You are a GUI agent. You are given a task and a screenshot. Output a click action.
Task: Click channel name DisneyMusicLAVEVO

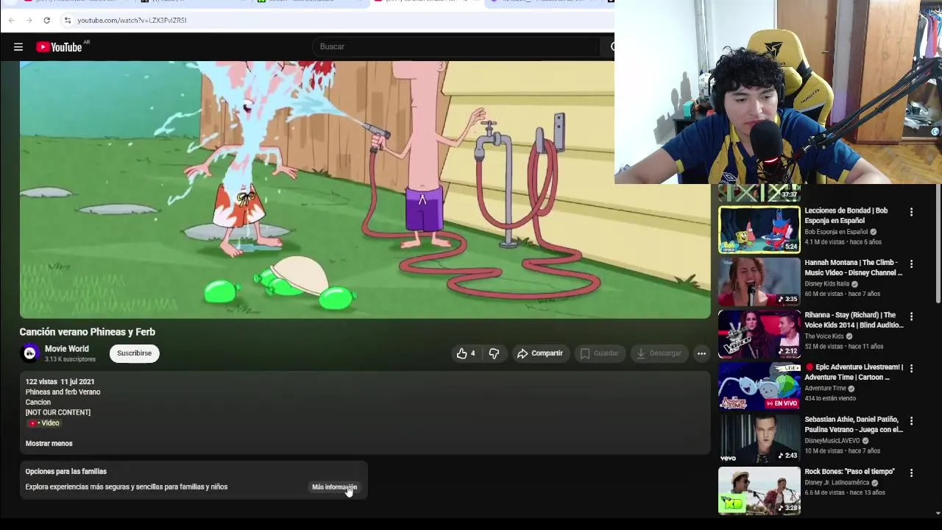[832, 441]
